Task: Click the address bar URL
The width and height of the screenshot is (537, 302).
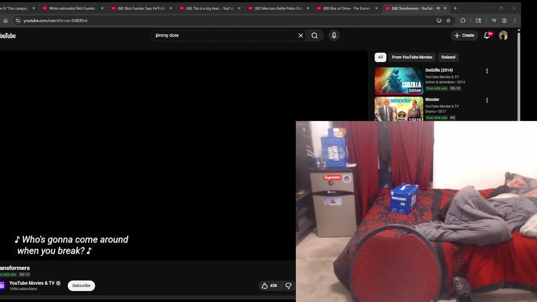Action: point(55,21)
